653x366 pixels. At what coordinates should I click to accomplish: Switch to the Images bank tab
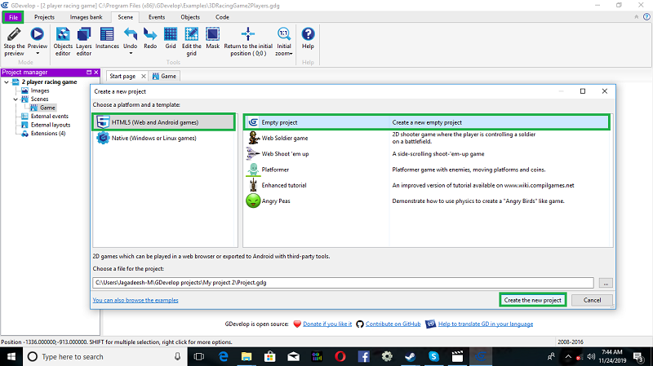pyautogui.click(x=86, y=17)
